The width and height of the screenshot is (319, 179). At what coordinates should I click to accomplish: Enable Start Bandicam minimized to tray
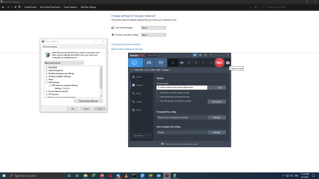click(158, 97)
